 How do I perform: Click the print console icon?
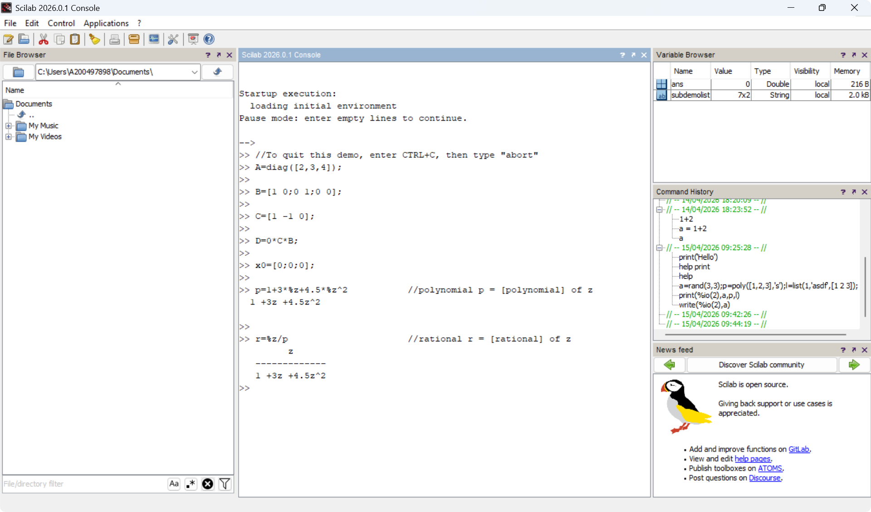[115, 39]
